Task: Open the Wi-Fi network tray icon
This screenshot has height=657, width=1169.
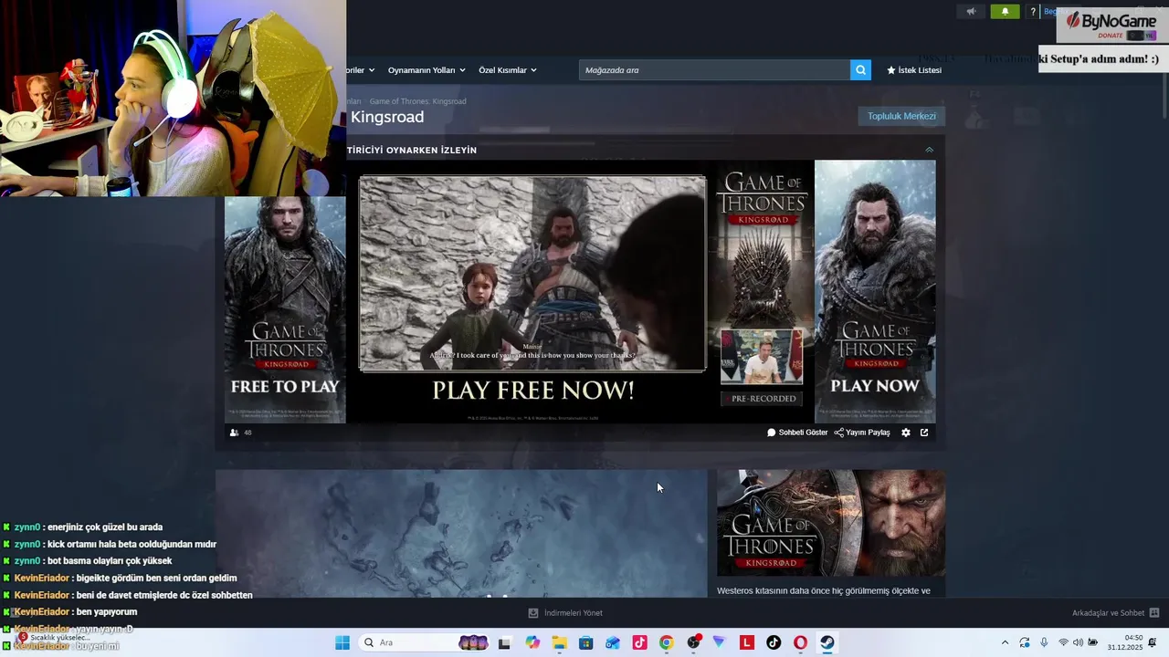Action: pyautogui.click(x=1063, y=642)
